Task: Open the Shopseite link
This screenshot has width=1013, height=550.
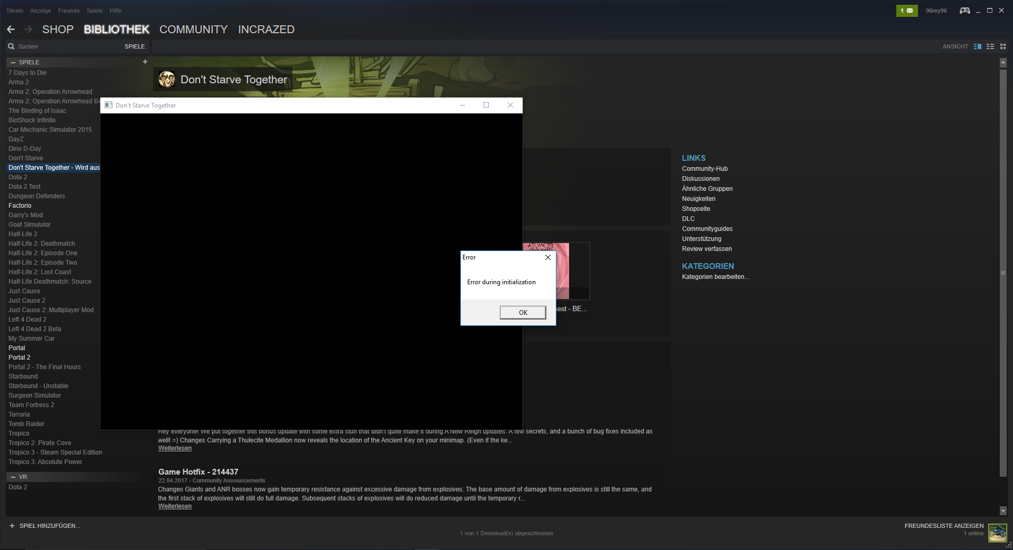Action: pyautogui.click(x=696, y=209)
